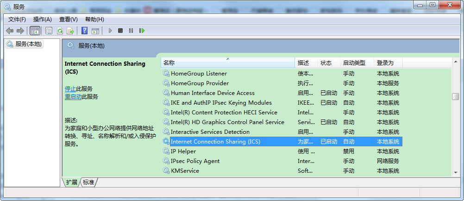This screenshot has width=464, height=201.
Task: Click gear icon of IKE and AuthIP IPsec
Action: [166, 103]
